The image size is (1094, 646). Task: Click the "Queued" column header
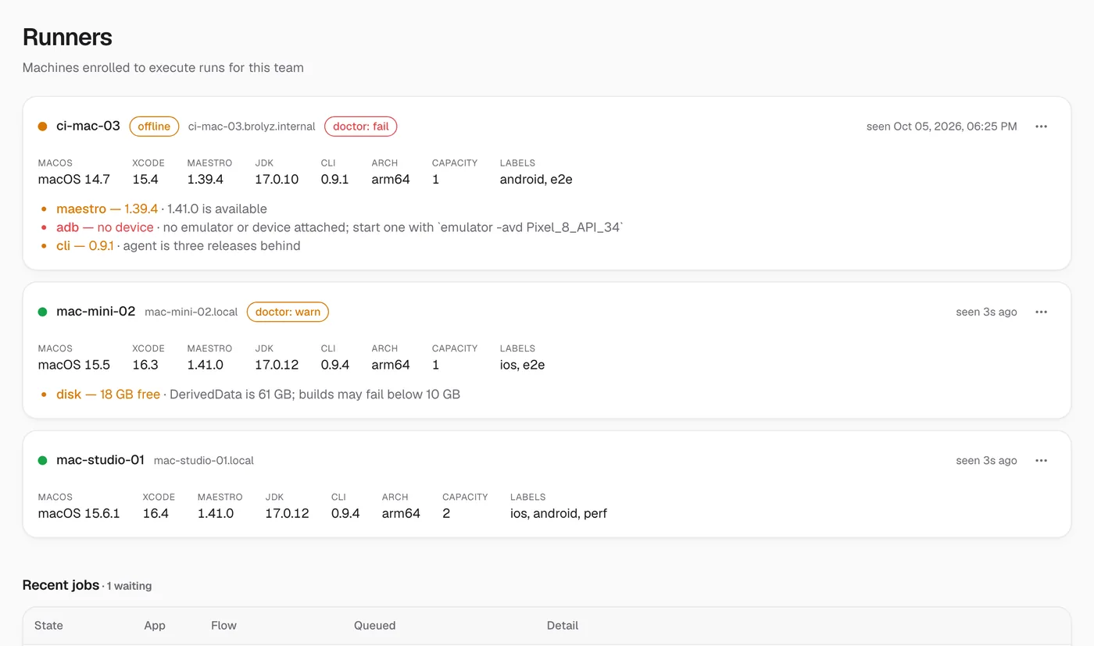[x=375, y=626]
